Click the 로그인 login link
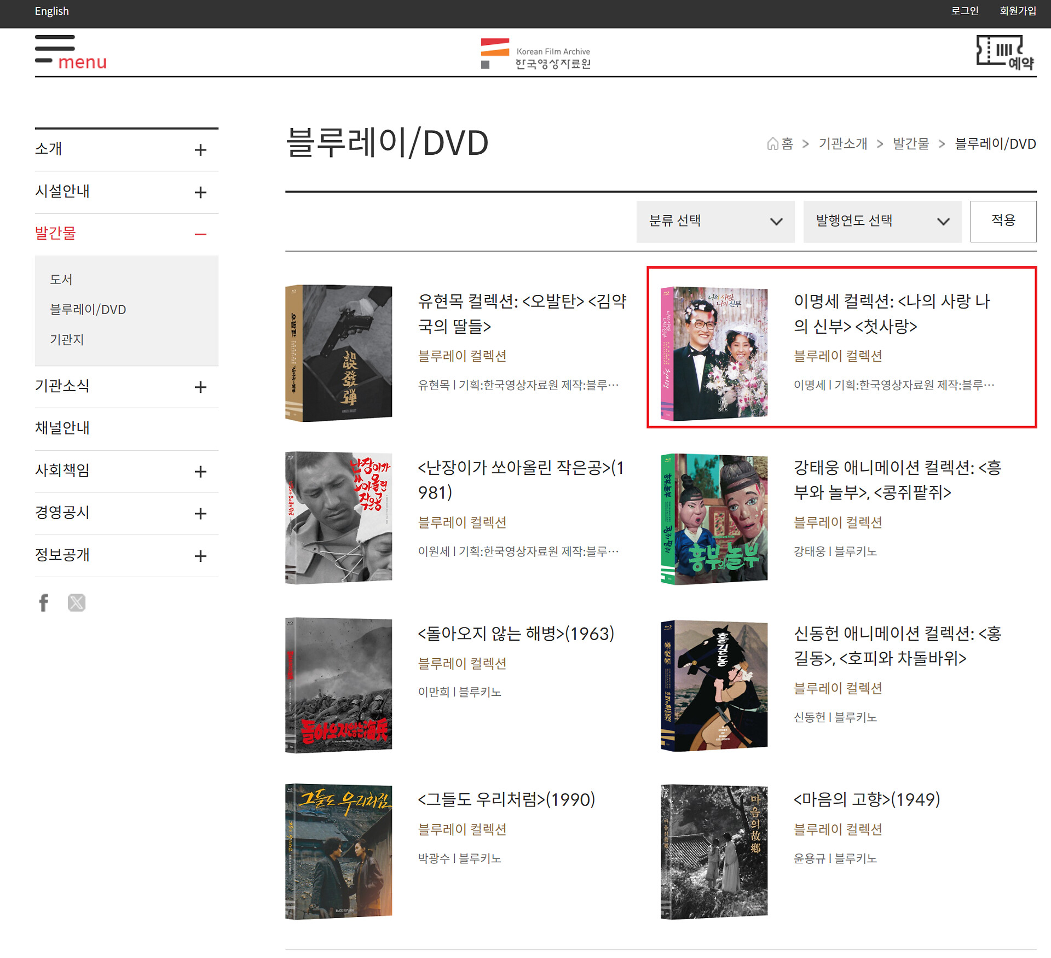1051x958 pixels. [x=965, y=11]
